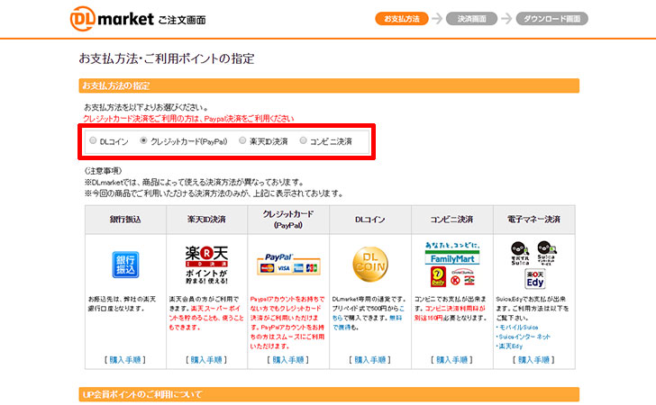The width and height of the screenshot is (656, 405).
Task: Open 購入手順 link under コンビニ決済
Action: pos(451,360)
